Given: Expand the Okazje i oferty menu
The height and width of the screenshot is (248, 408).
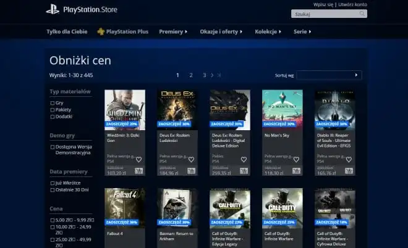Looking at the screenshot, I should click(x=221, y=31).
